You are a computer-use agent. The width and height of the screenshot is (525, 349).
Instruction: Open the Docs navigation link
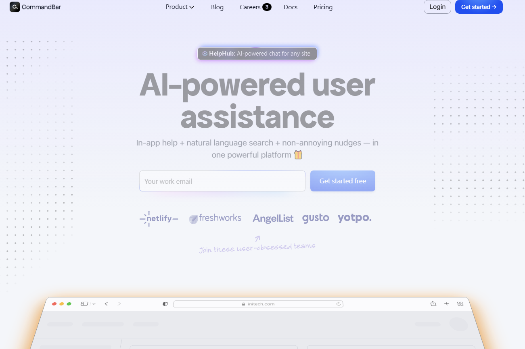(x=291, y=7)
